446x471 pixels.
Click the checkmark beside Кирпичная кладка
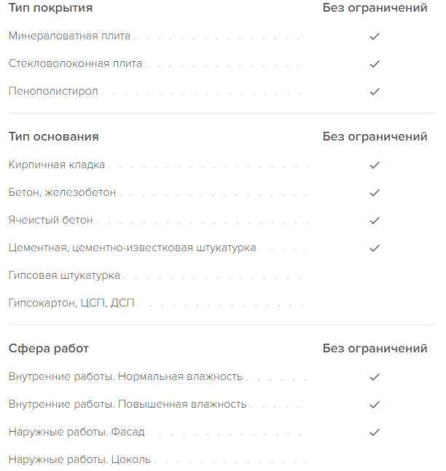point(375,165)
